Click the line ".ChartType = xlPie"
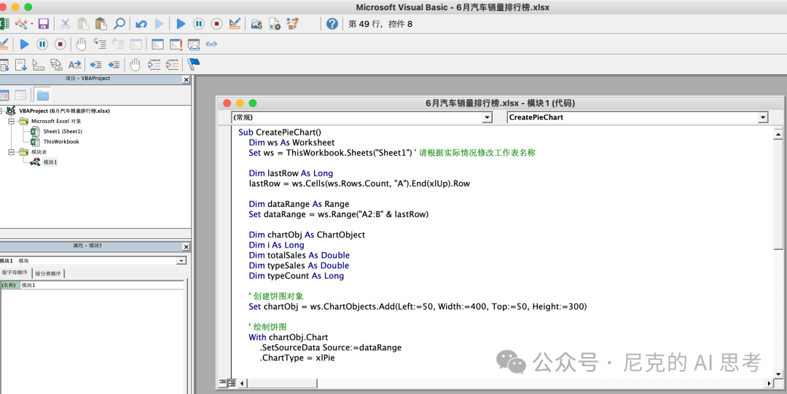This screenshot has width=787, height=394. coord(297,358)
